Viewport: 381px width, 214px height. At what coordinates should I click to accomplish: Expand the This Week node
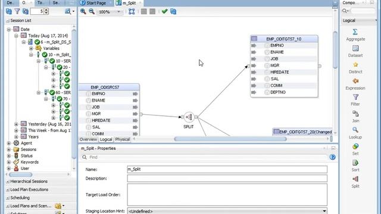[16, 130]
